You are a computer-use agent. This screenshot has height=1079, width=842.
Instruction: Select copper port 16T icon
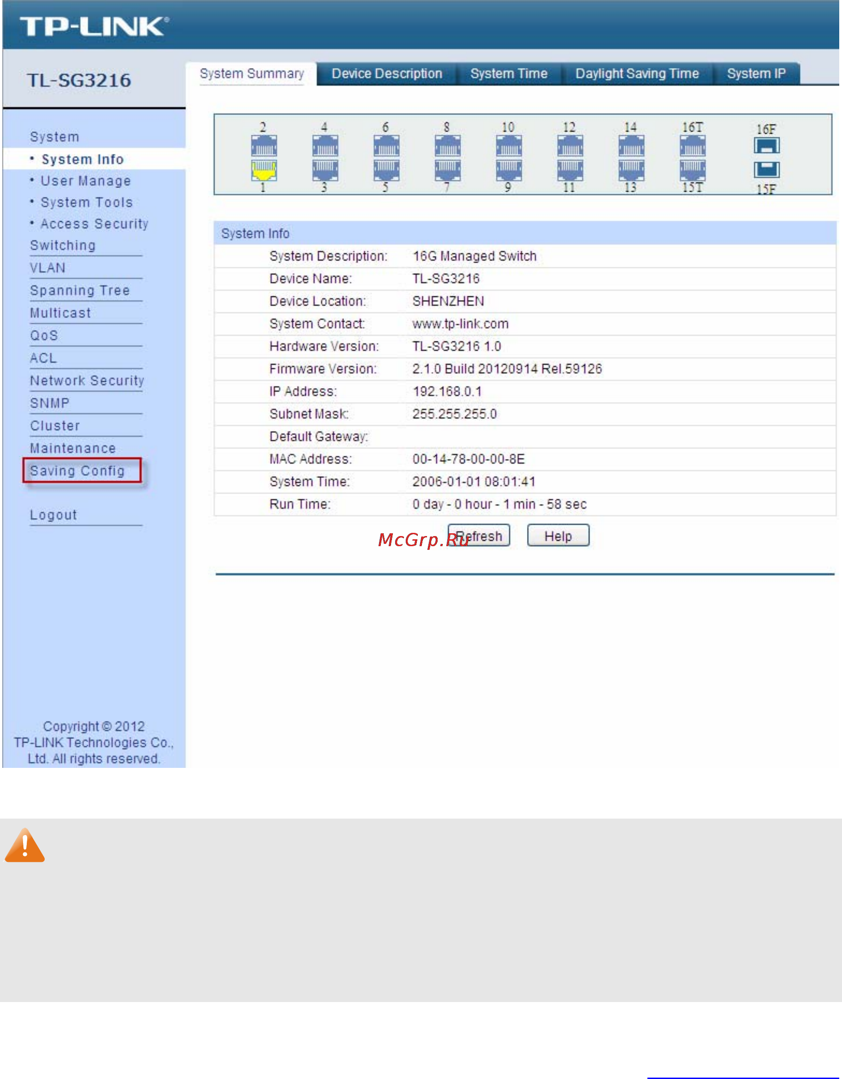[x=693, y=146]
